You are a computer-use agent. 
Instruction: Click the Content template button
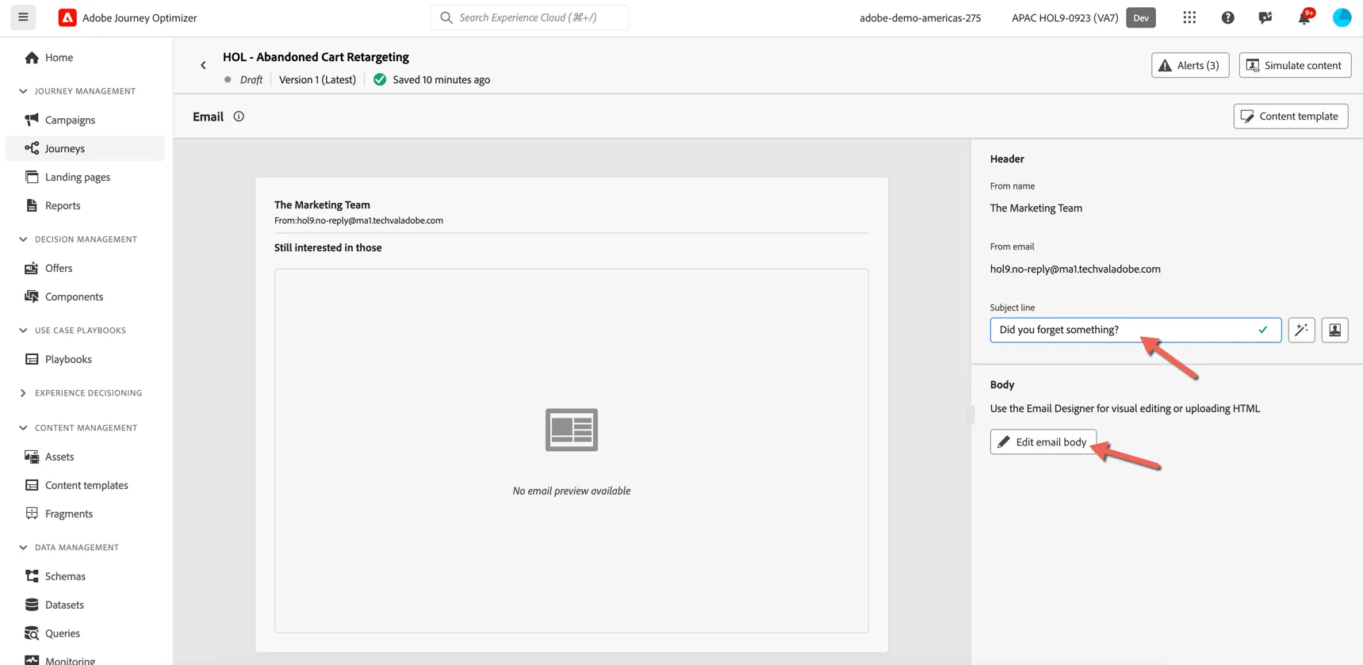(1291, 117)
